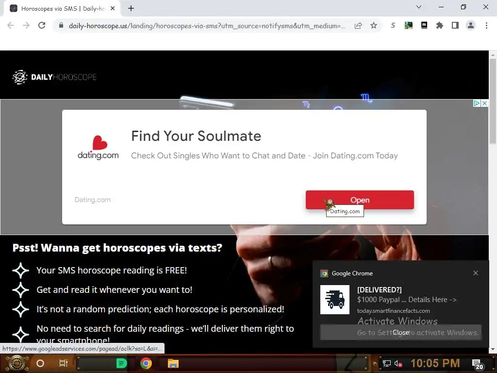The image size is (497, 373).
Task: Open the picture extension next to S
Action: 409,26
